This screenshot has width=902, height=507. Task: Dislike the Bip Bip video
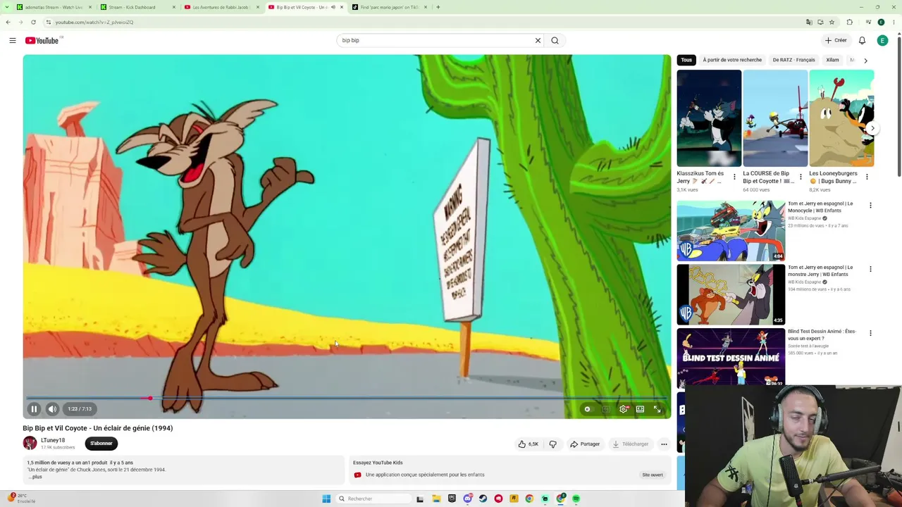552,444
